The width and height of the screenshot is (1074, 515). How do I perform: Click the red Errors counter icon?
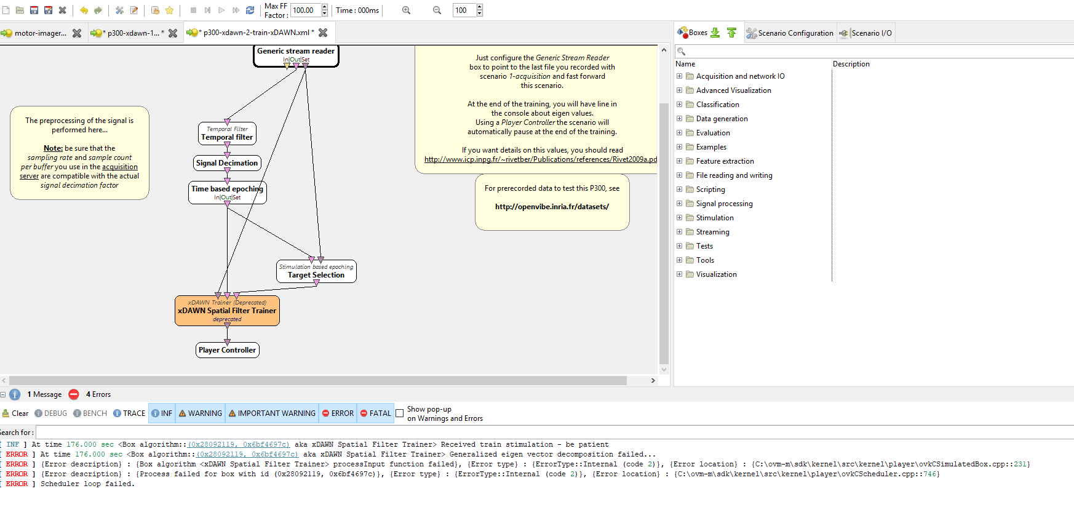click(74, 394)
